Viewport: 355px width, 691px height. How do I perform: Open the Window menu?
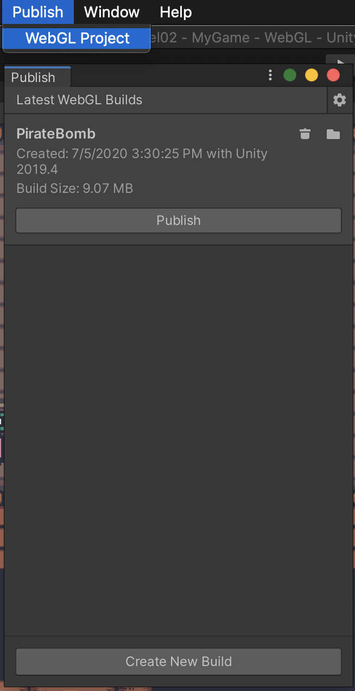coord(112,11)
